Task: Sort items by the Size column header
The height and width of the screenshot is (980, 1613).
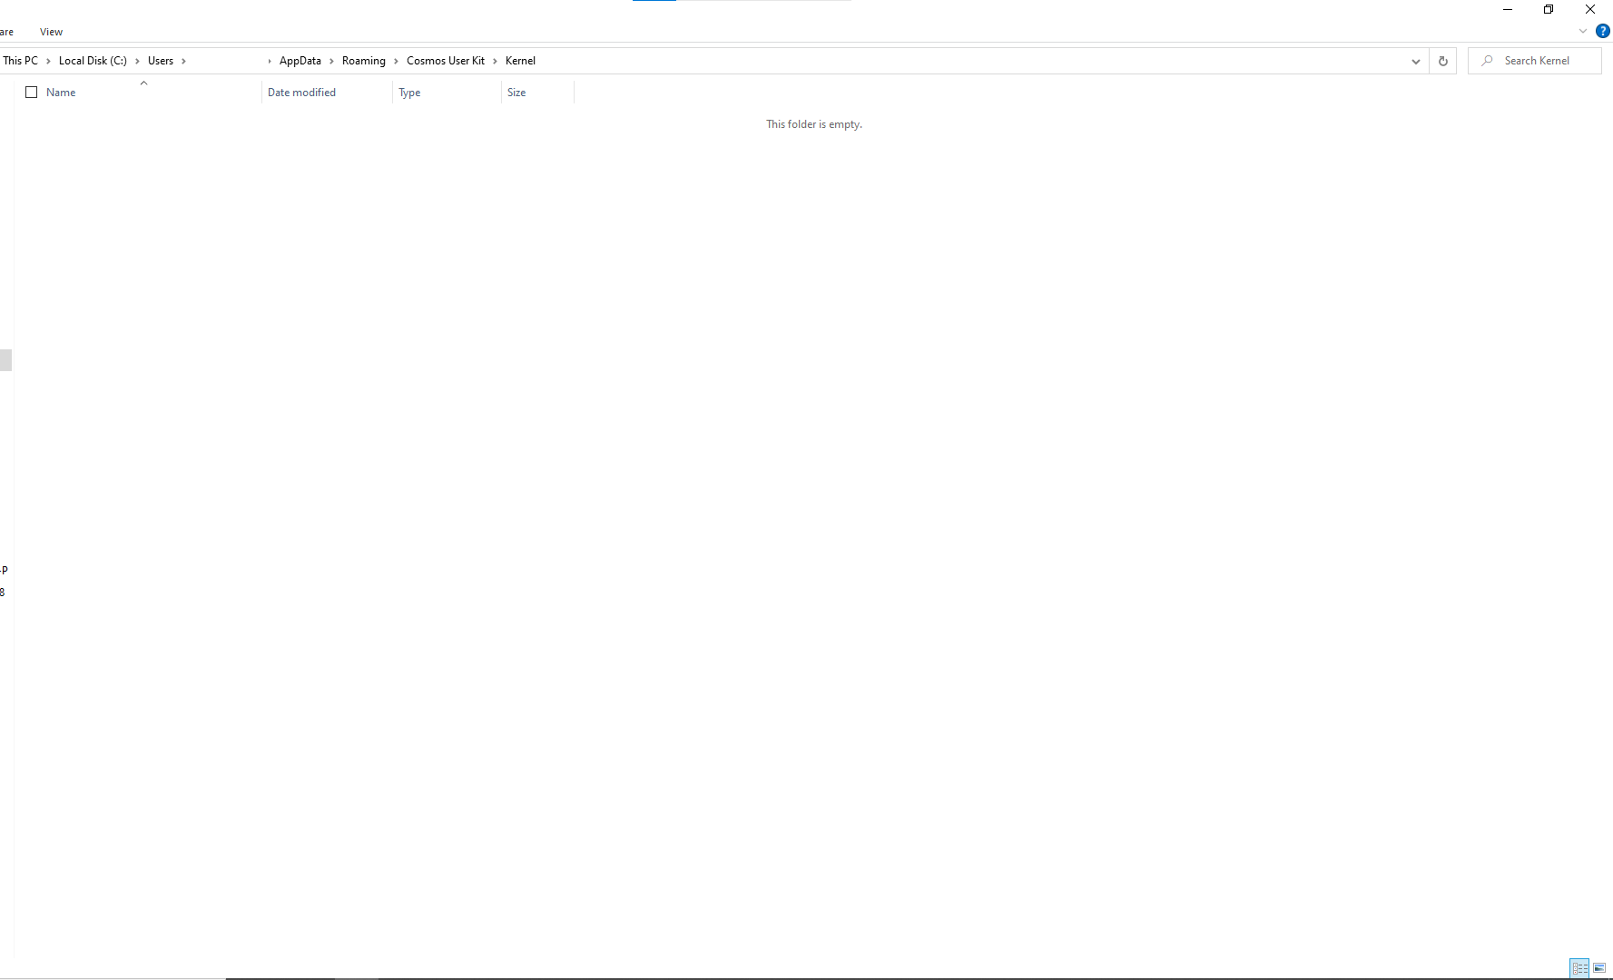Action: pyautogui.click(x=516, y=92)
